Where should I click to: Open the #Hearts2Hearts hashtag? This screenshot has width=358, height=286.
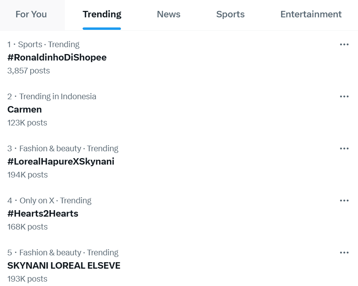point(43,213)
